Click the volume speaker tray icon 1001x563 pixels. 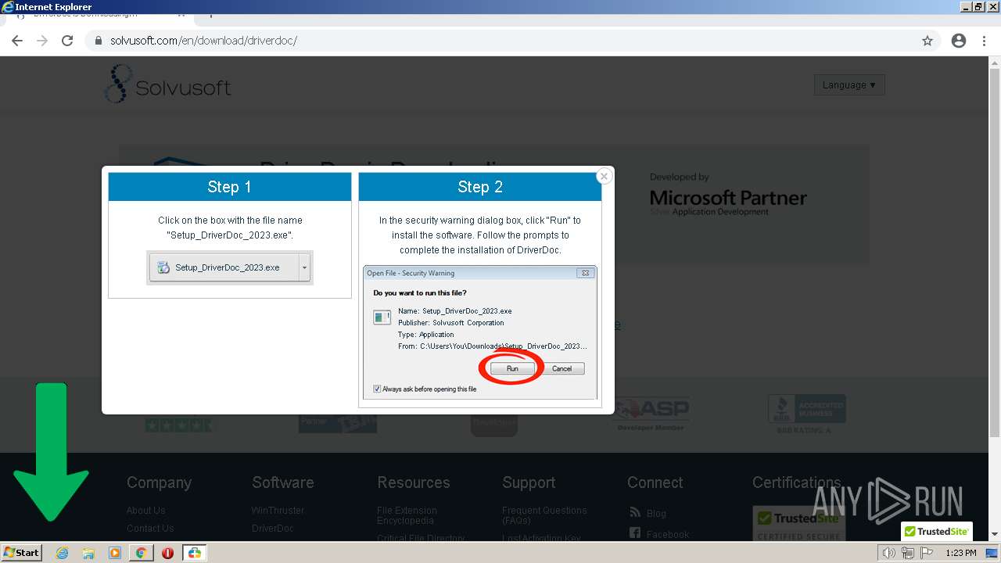[x=889, y=553]
